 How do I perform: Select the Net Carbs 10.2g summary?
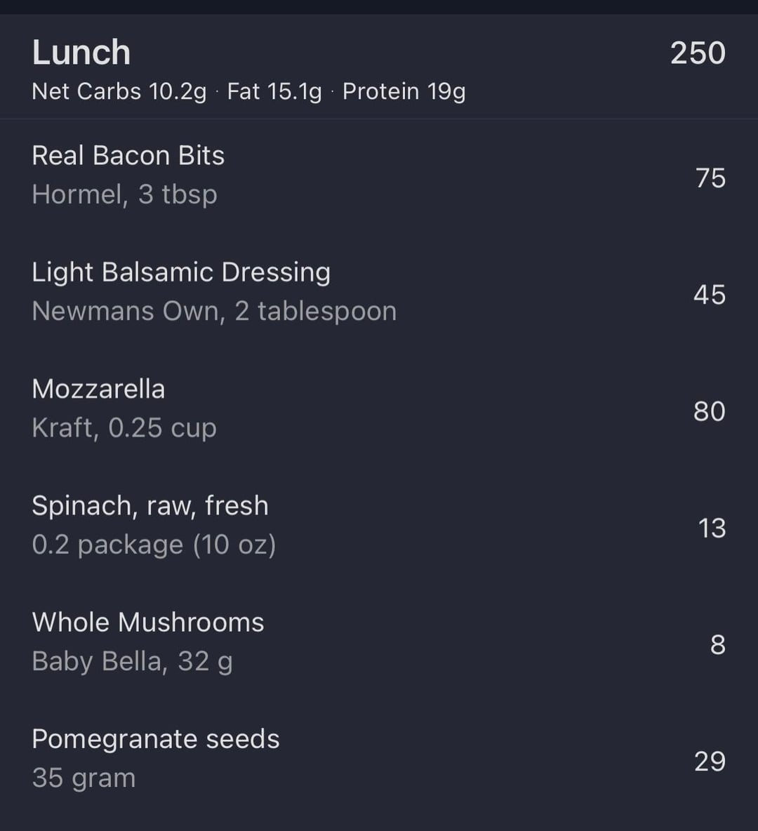pyautogui.click(x=119, y=92)
